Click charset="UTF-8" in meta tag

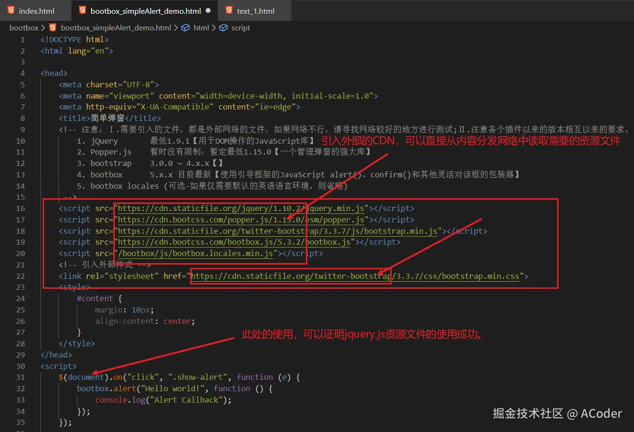(x=120, y=84)
